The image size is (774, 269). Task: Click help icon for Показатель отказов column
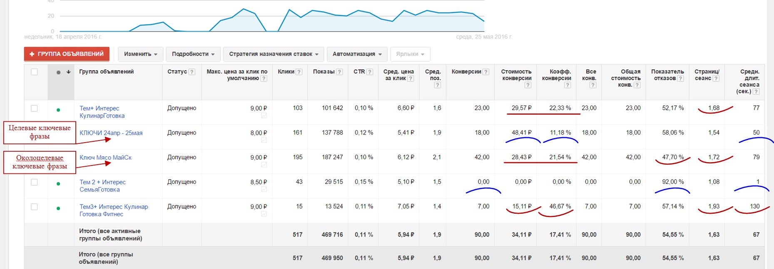(680, 79)
